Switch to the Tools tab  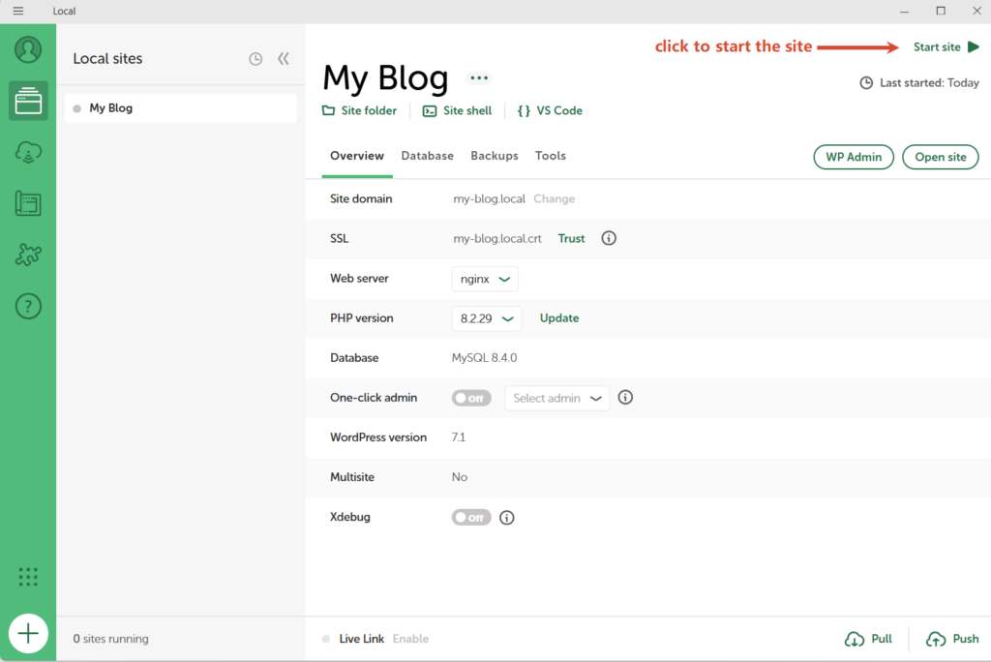pos(551,156)
